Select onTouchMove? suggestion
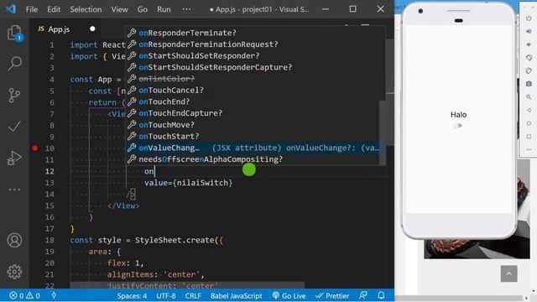This screenshot has height=302, width=537. [x=253, y=125]
